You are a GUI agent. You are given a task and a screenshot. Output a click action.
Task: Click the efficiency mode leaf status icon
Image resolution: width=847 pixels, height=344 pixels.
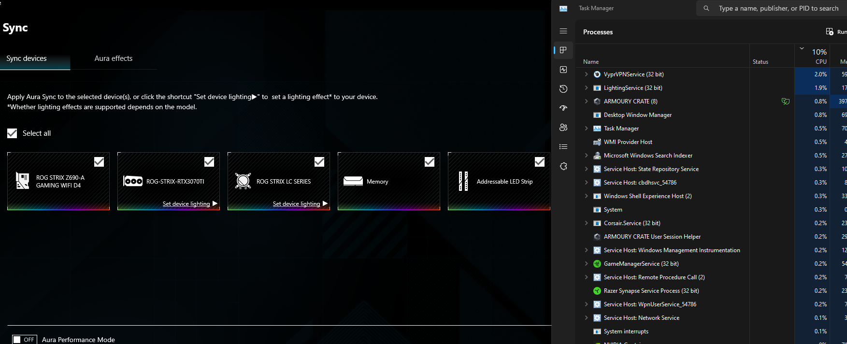pos(786,101)
